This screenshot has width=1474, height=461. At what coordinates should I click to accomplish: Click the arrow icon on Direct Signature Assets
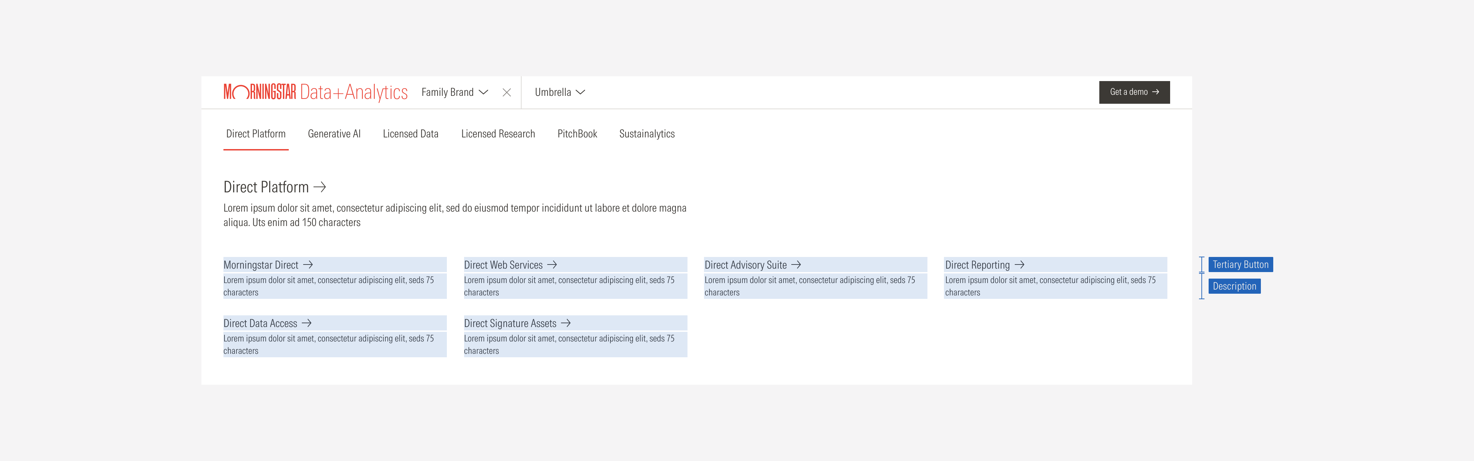pyautogui.click(x=566, y=323)
